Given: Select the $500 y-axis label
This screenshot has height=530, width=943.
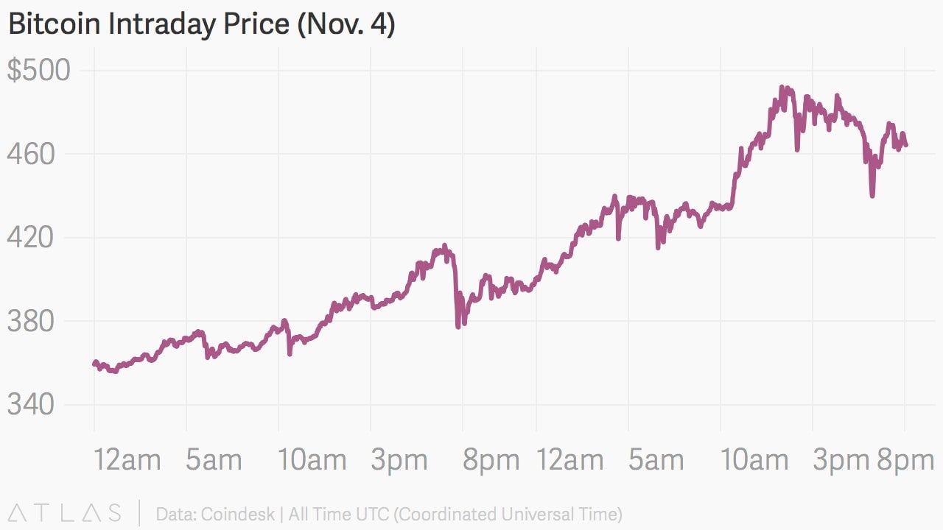Looking at the screenshot, I should point(39,71).
